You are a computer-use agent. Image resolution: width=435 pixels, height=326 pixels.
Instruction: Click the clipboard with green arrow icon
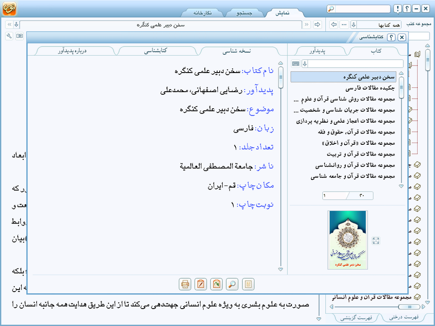(216, 284)
